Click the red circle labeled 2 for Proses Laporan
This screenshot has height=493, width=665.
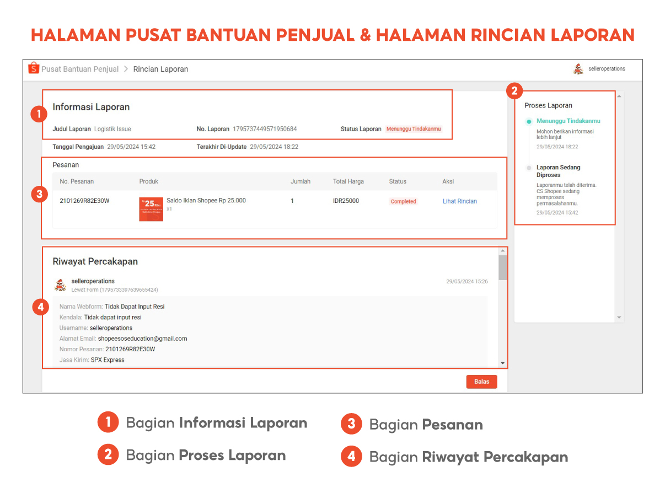(514, 90)
